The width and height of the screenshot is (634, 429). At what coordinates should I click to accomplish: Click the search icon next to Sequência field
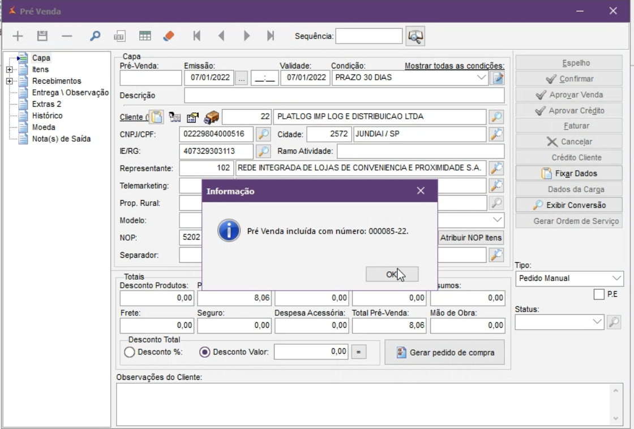[x=415, y=36]
